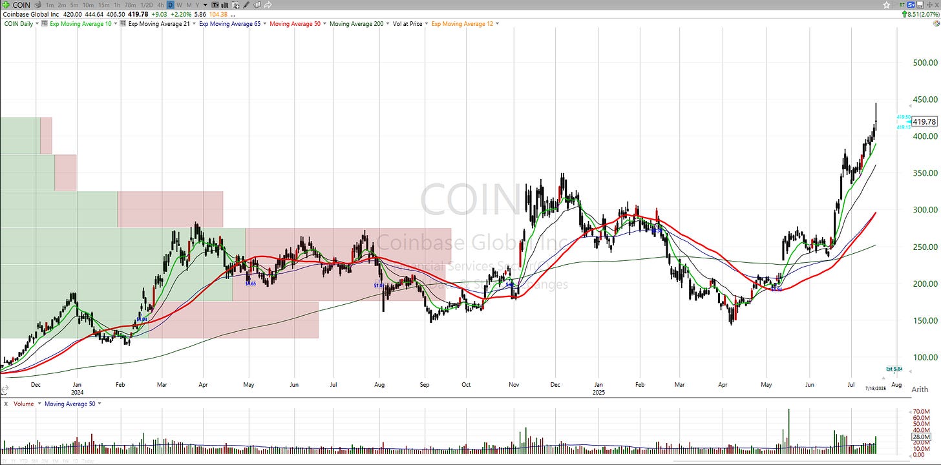
Task: Open the blue S dropdown icon
Action: point(911,5)
